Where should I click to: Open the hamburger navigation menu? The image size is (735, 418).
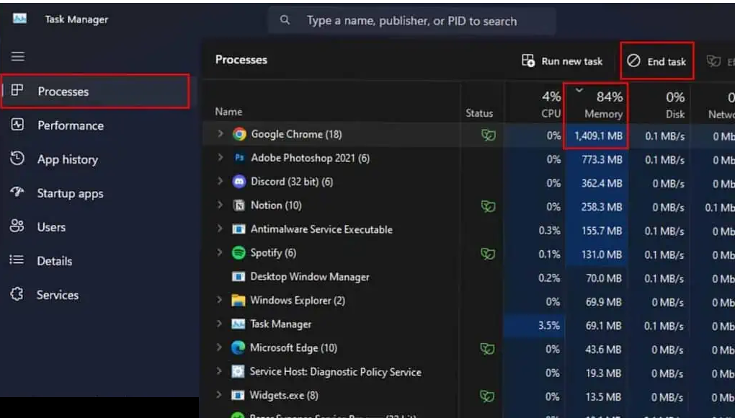tap(18, 57)
